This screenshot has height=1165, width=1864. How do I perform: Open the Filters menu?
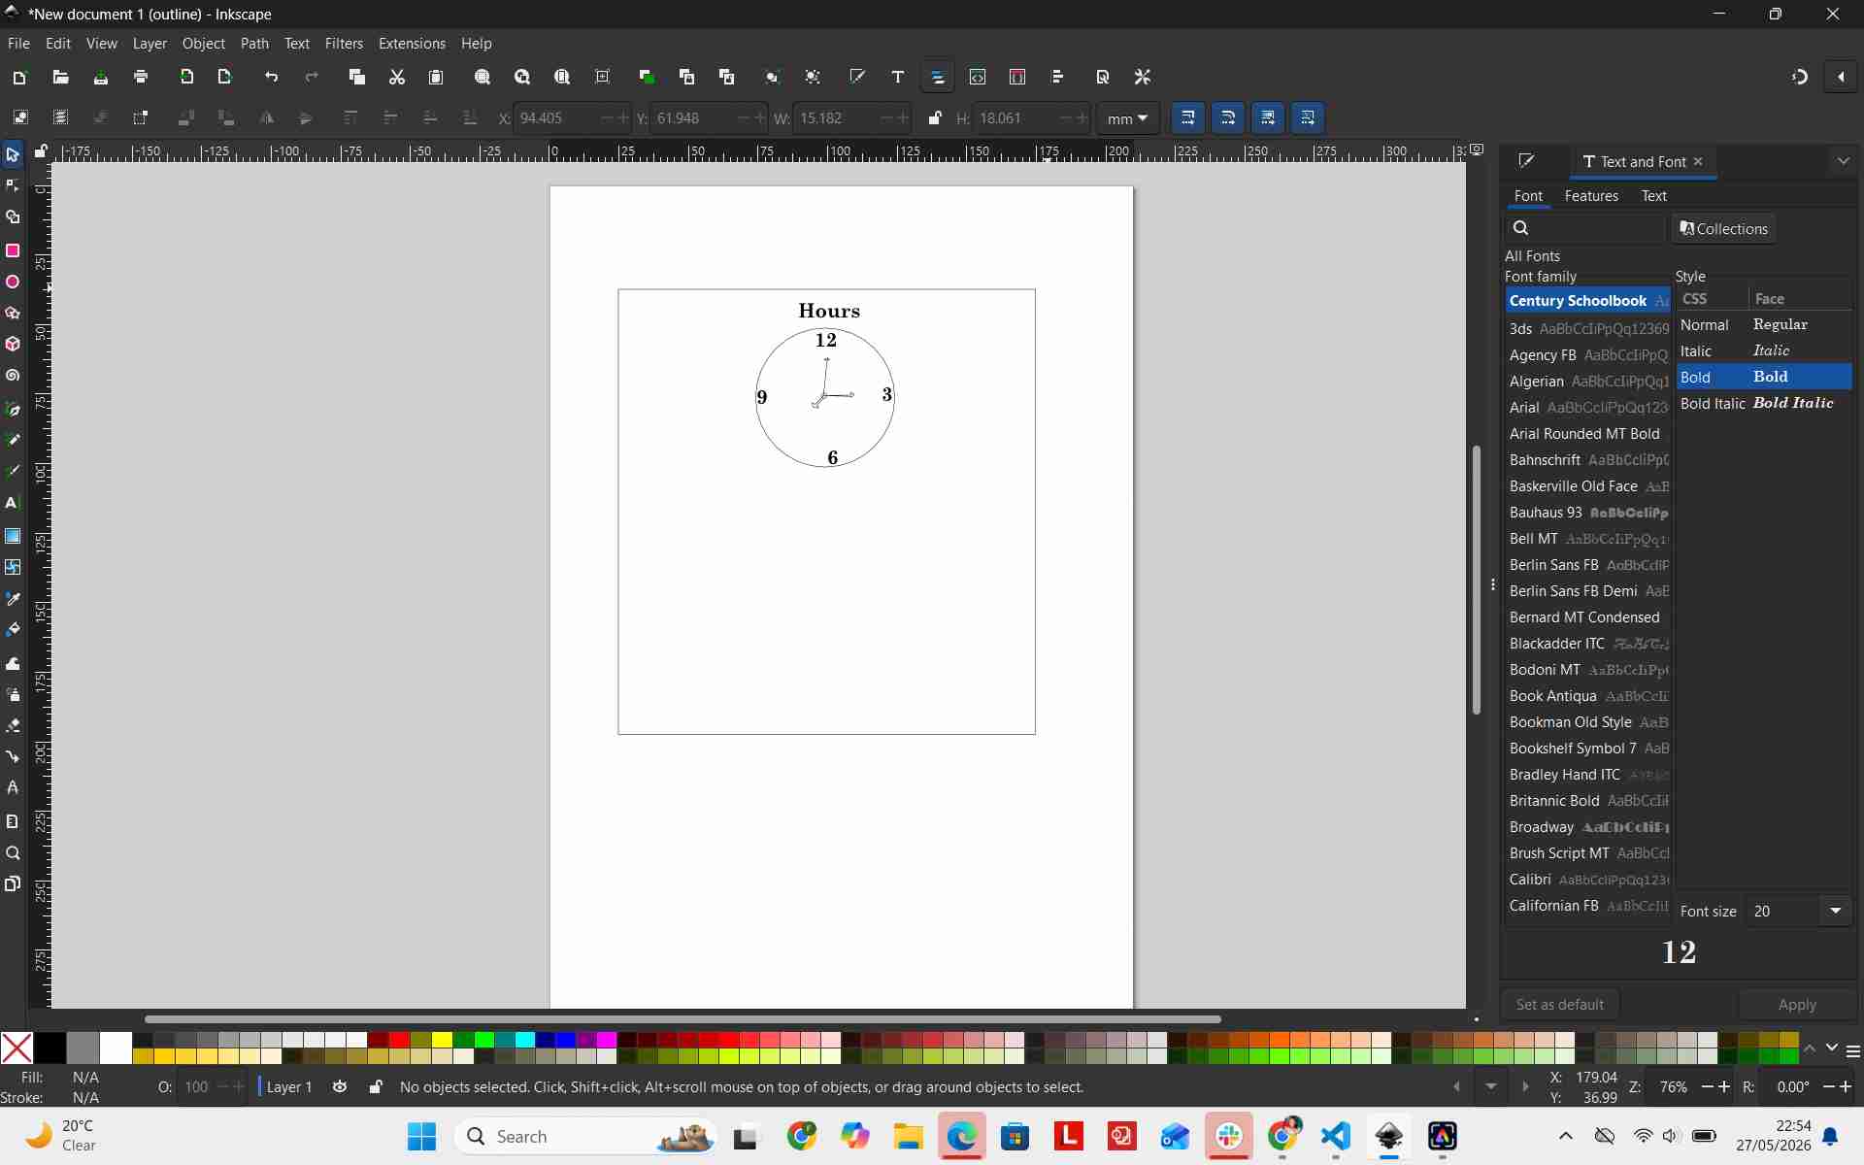[344, 44]
